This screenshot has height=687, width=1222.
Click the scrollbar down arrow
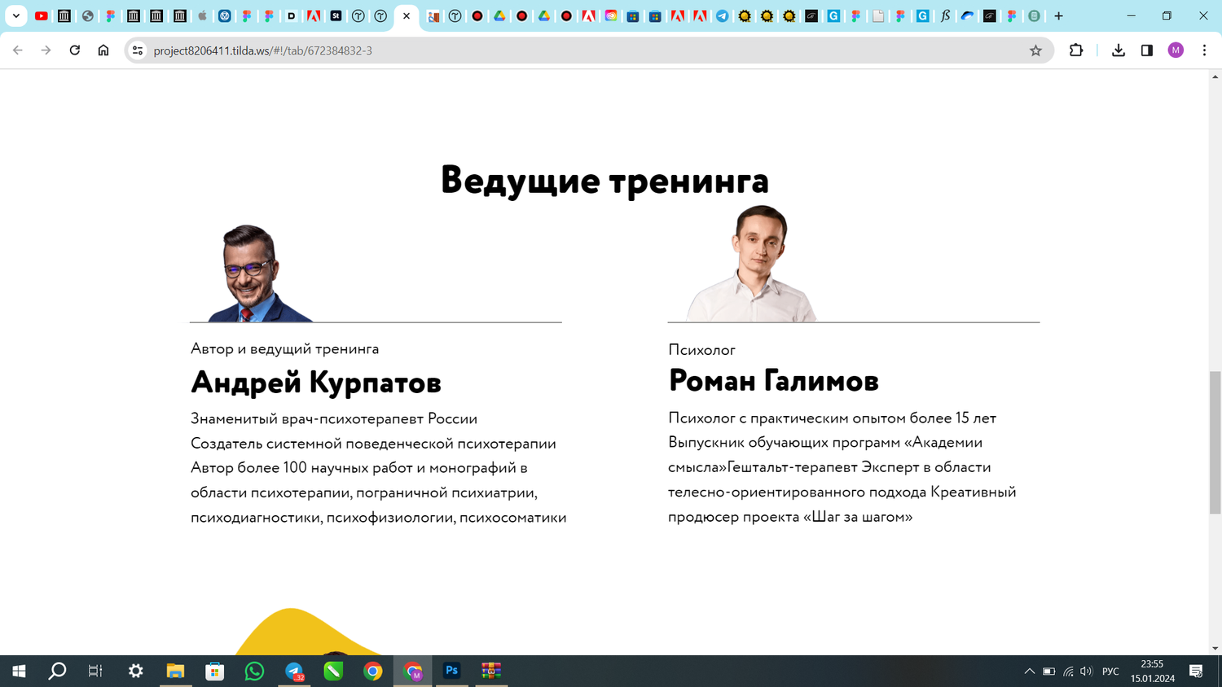1215,649
